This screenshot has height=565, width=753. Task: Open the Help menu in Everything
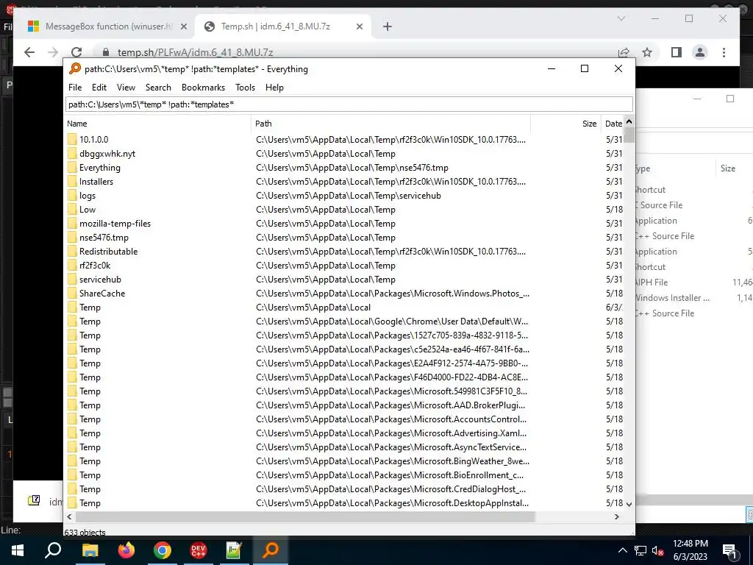tap(274, 88)
